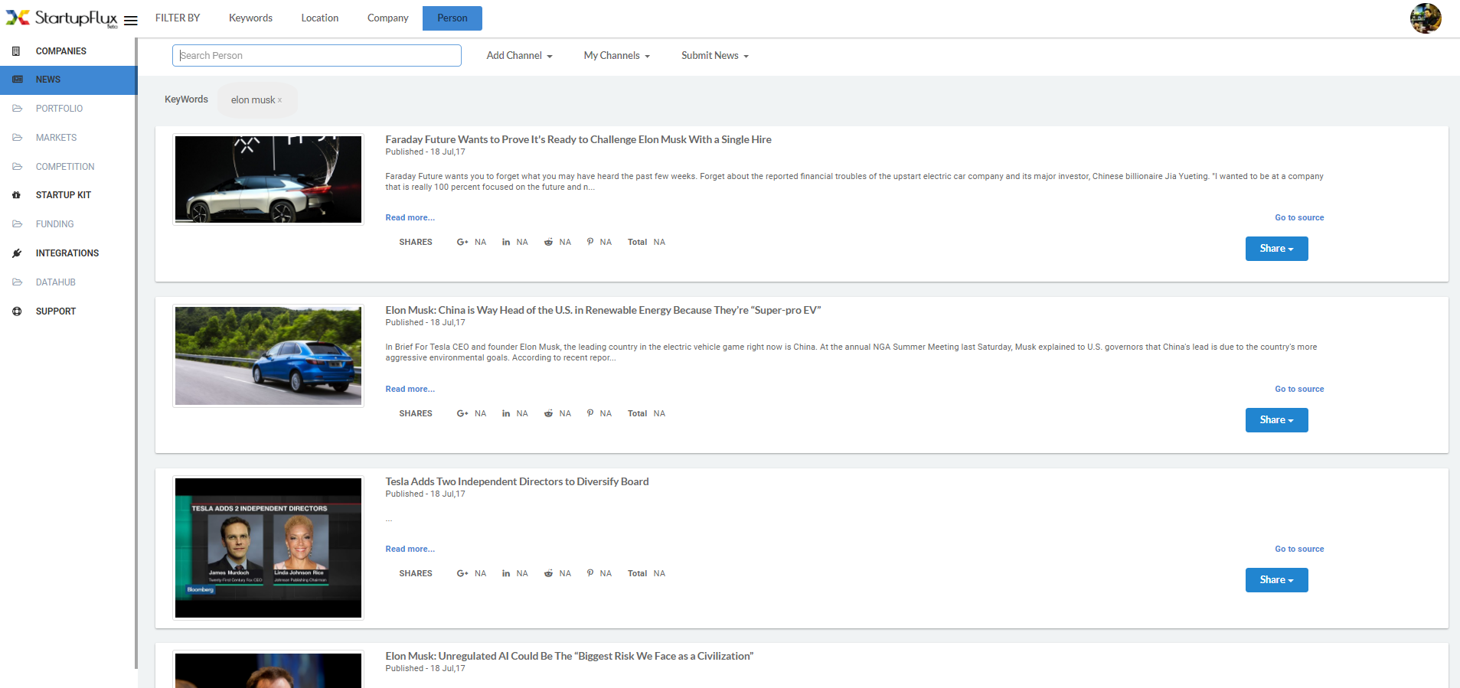Open Integrations in the sidebar
Screen dimensions: 1460x688
(68, 253)
